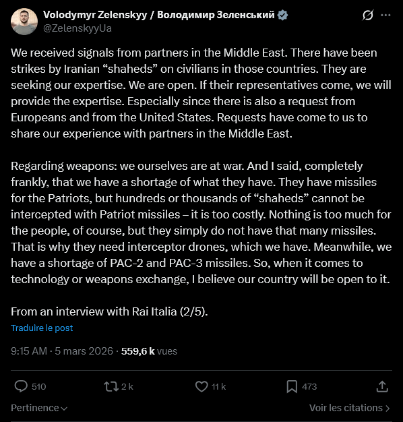Click the 473 bookmarks count

point(309,386)
